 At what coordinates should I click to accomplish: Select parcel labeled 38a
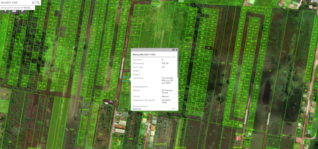point(283,135)
